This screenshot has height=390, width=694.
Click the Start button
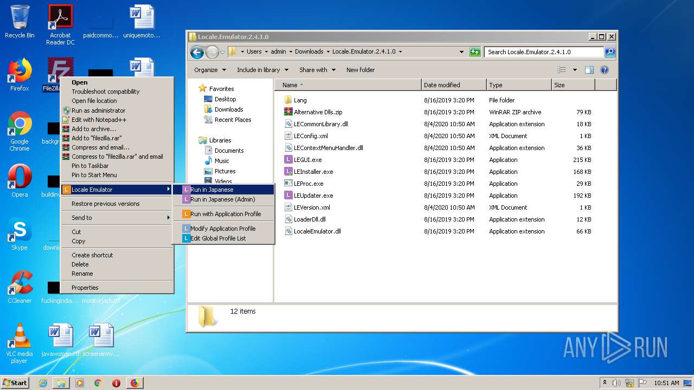tap(15, 383)
